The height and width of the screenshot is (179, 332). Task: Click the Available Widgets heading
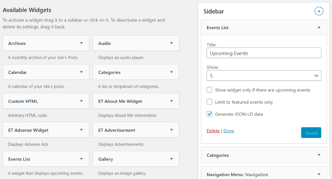pyautogui.click(x=27, y=10)
